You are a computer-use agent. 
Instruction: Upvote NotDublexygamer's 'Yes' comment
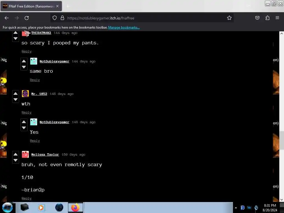pyautogui.click(x=24, y=122)
